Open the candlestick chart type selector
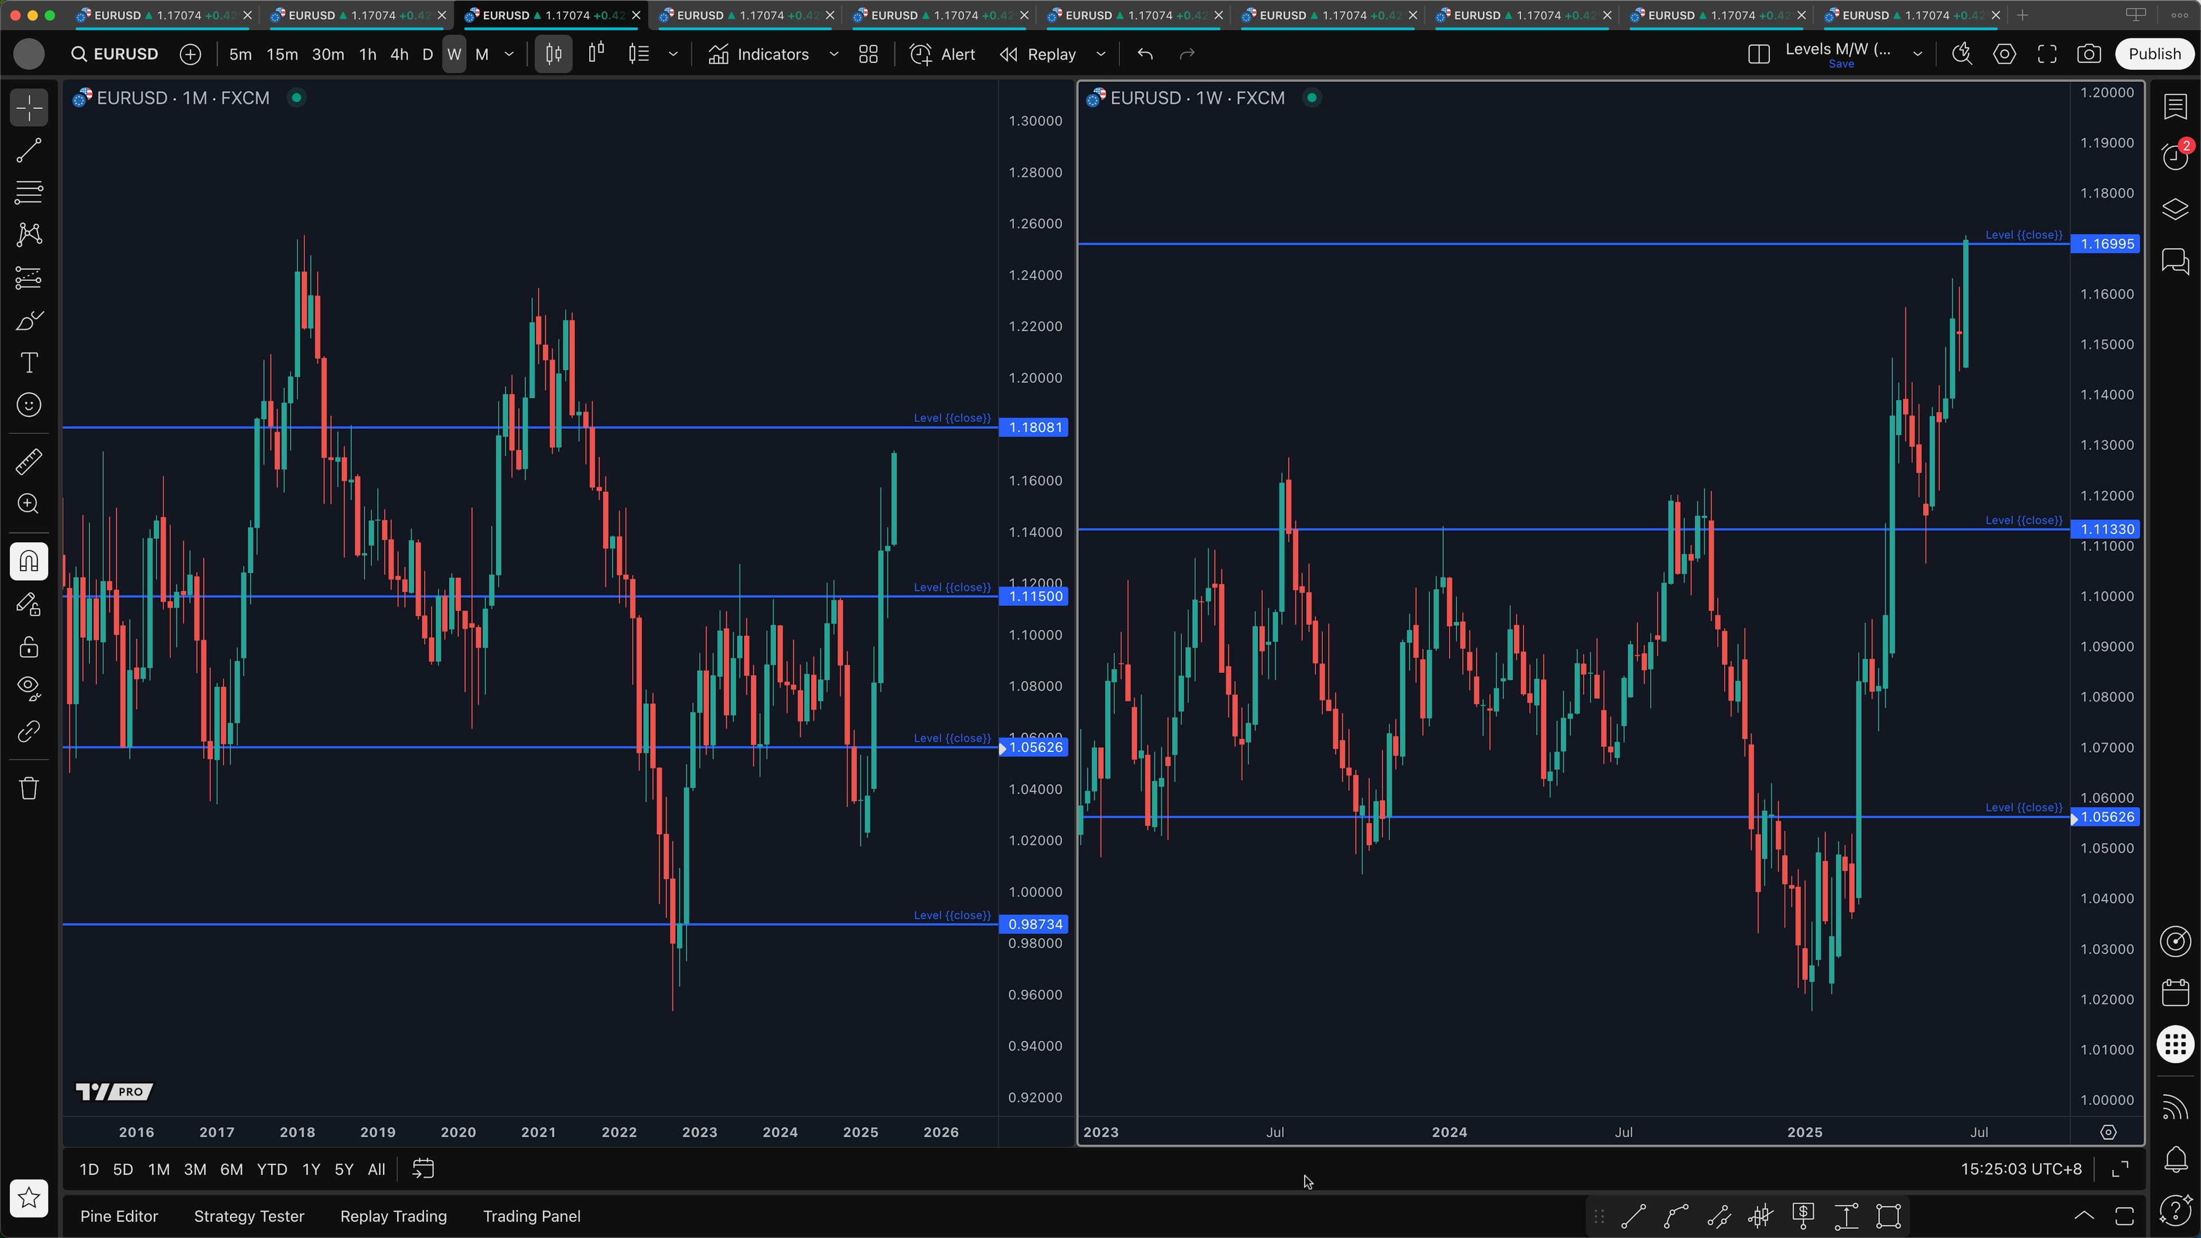The width and height of the screenshot is (2201, 1238). (554, 54)
